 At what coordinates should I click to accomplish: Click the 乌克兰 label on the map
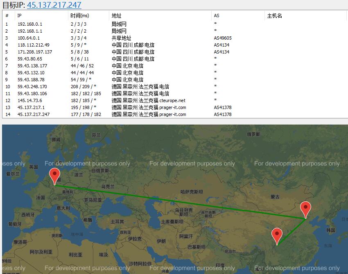point(108,187)
